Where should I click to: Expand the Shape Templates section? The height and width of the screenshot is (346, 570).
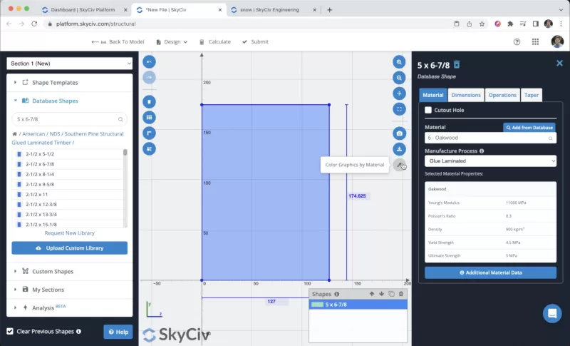click(69, 83)
